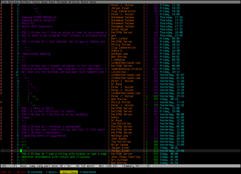Screen dimensions: 241x174
Task: Select reply by C.DeRykus
Action: 118,60
